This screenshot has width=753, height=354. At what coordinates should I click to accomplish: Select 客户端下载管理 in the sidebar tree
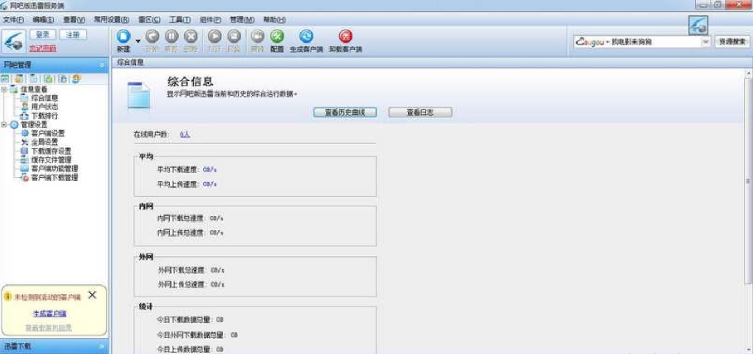point(54,177)
